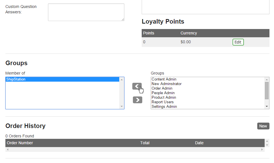Click the Member of list scroll down arrow
Screen dimensions: 274x163
pyautogui.click(x=122, y=106)
